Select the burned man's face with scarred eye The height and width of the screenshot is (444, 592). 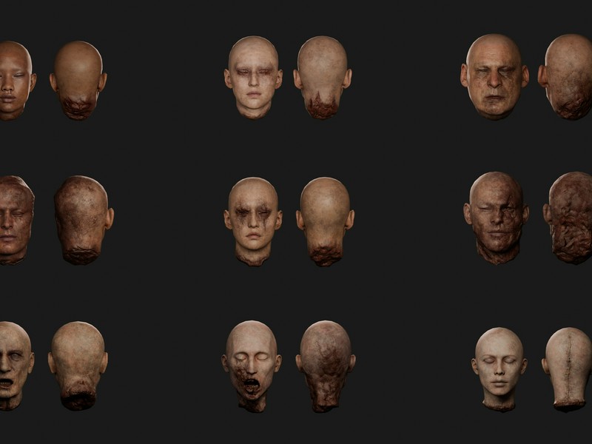point(496,218)
